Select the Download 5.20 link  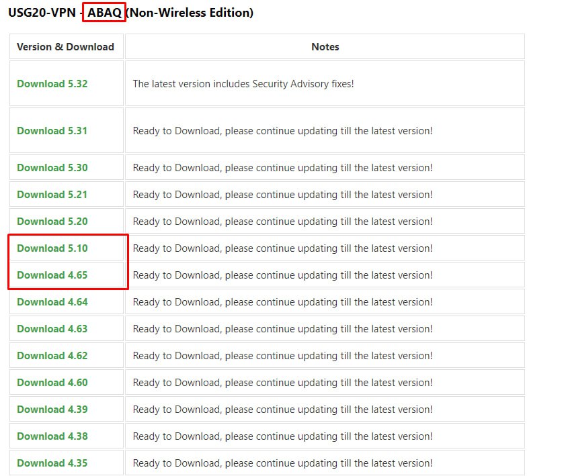52,221
